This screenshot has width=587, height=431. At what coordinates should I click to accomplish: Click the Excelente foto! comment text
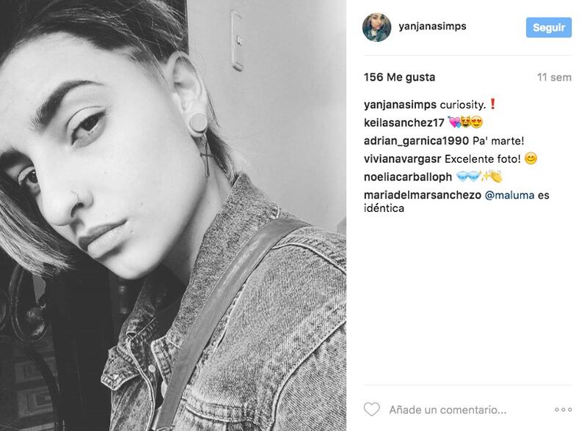coord(483,159)
